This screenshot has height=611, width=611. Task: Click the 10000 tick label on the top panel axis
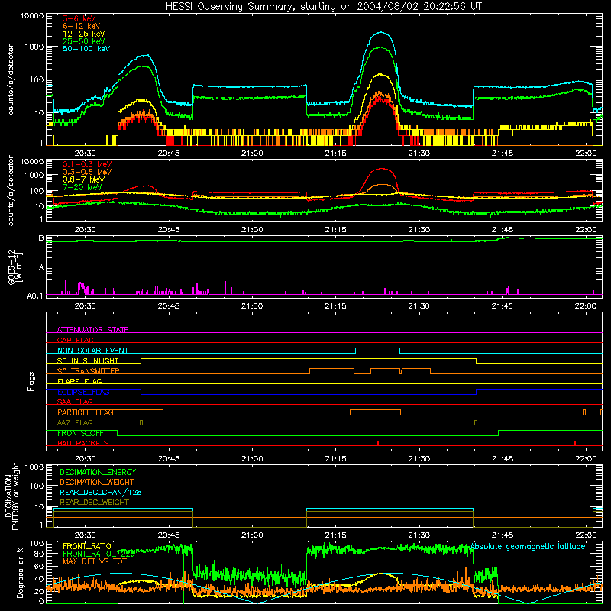pos(32,16)
